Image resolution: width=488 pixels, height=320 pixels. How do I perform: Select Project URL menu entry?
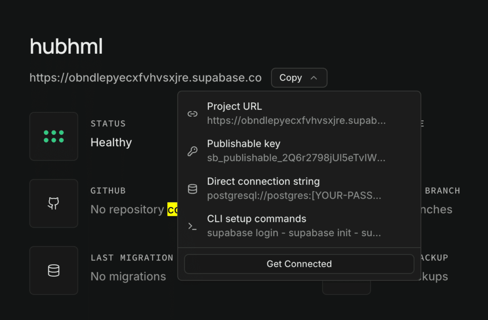(x=299, y=113)
